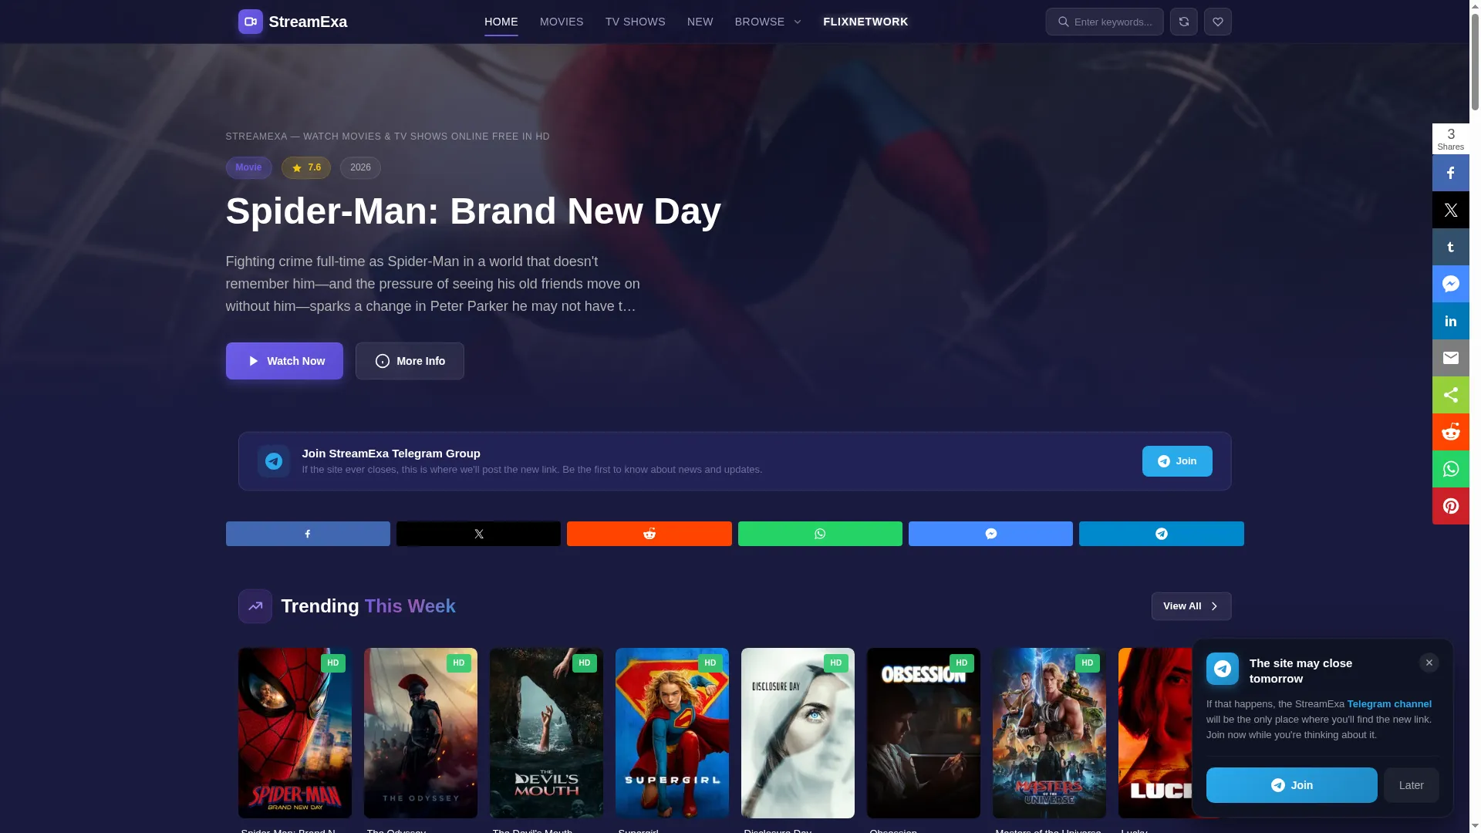Share via the wide Messenger bar
The height and width of the screenshot is (833, 1481).
[x=990, y=534]
